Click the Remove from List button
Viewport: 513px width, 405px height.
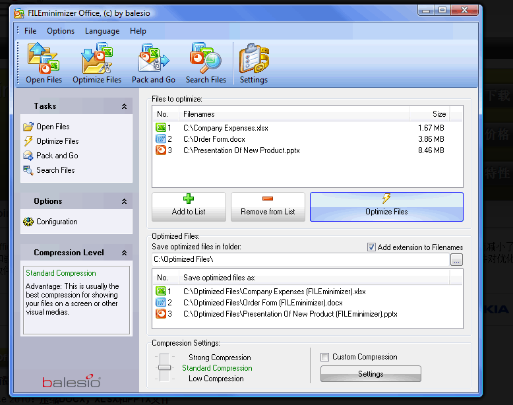(268, 206)
